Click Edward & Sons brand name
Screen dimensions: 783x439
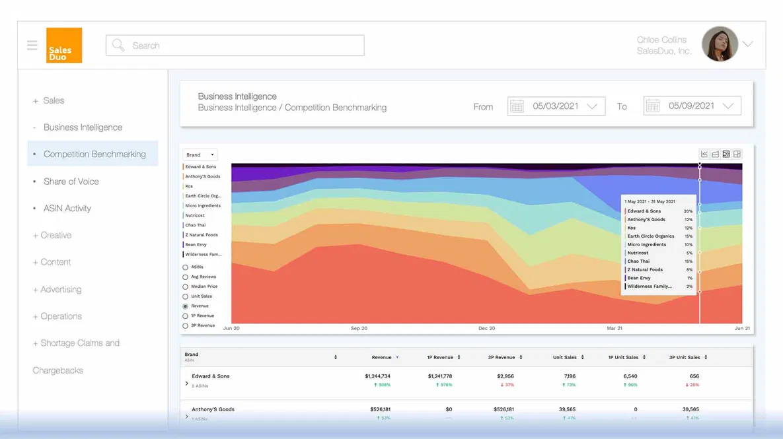(211, 376)
